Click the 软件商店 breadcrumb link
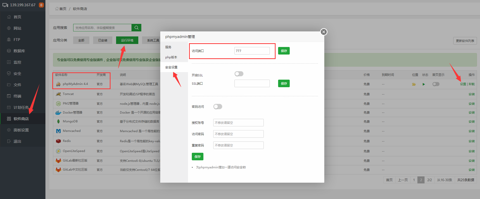The height and width of the screenshot is (199, 480). [80, 9]
